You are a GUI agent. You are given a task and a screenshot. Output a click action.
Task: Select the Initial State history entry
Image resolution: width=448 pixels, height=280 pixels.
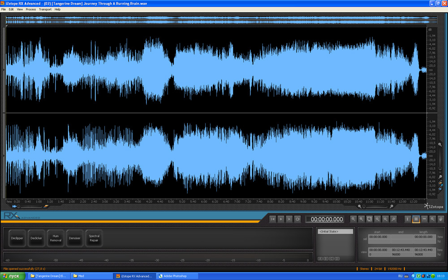click(335, 232)
